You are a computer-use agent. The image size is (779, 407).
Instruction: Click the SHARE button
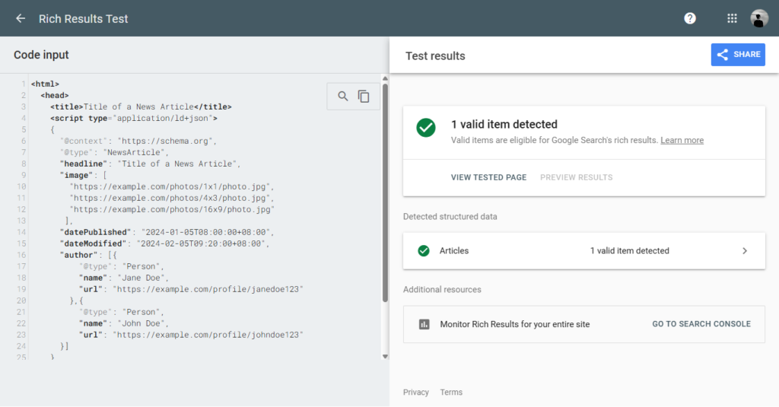click(738, 55)
